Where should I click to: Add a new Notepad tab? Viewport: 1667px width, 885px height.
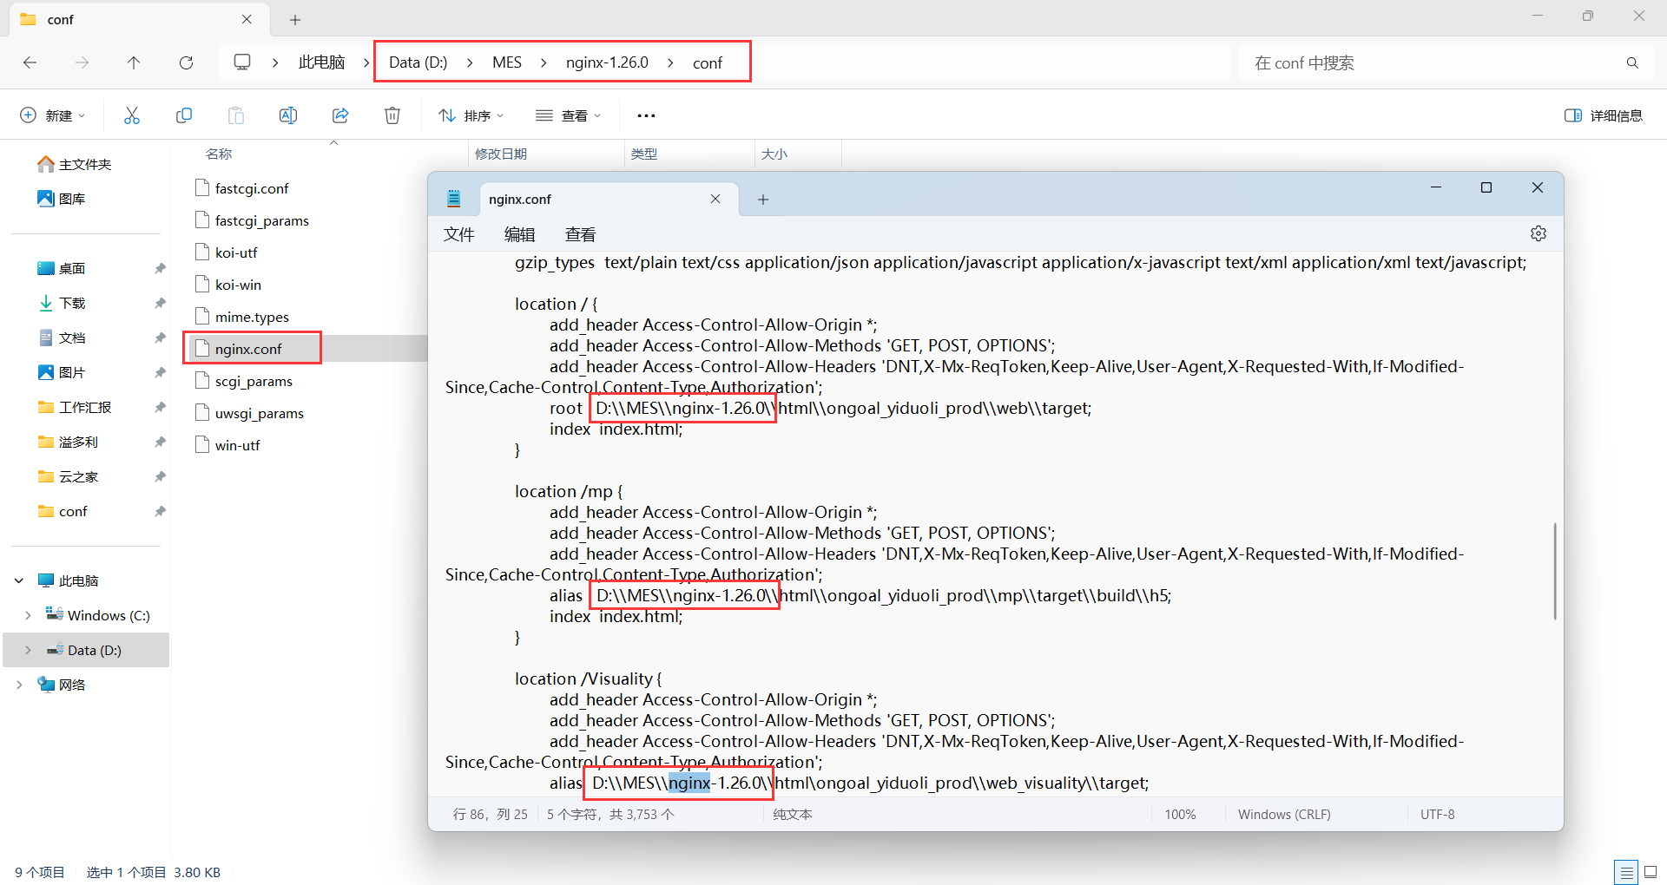(763, 200)
